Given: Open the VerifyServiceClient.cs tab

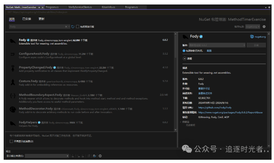Looking at the screenshot, I should point(80,7).
